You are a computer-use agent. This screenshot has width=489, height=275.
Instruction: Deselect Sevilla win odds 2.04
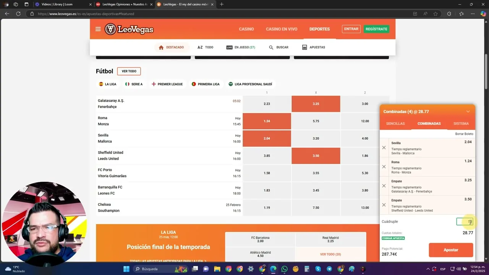point(267,138)
